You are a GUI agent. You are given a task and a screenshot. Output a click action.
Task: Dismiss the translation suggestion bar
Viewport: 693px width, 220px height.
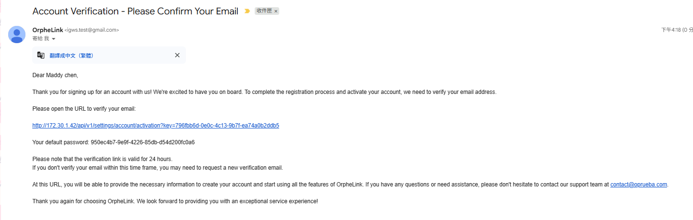point(177,55)
